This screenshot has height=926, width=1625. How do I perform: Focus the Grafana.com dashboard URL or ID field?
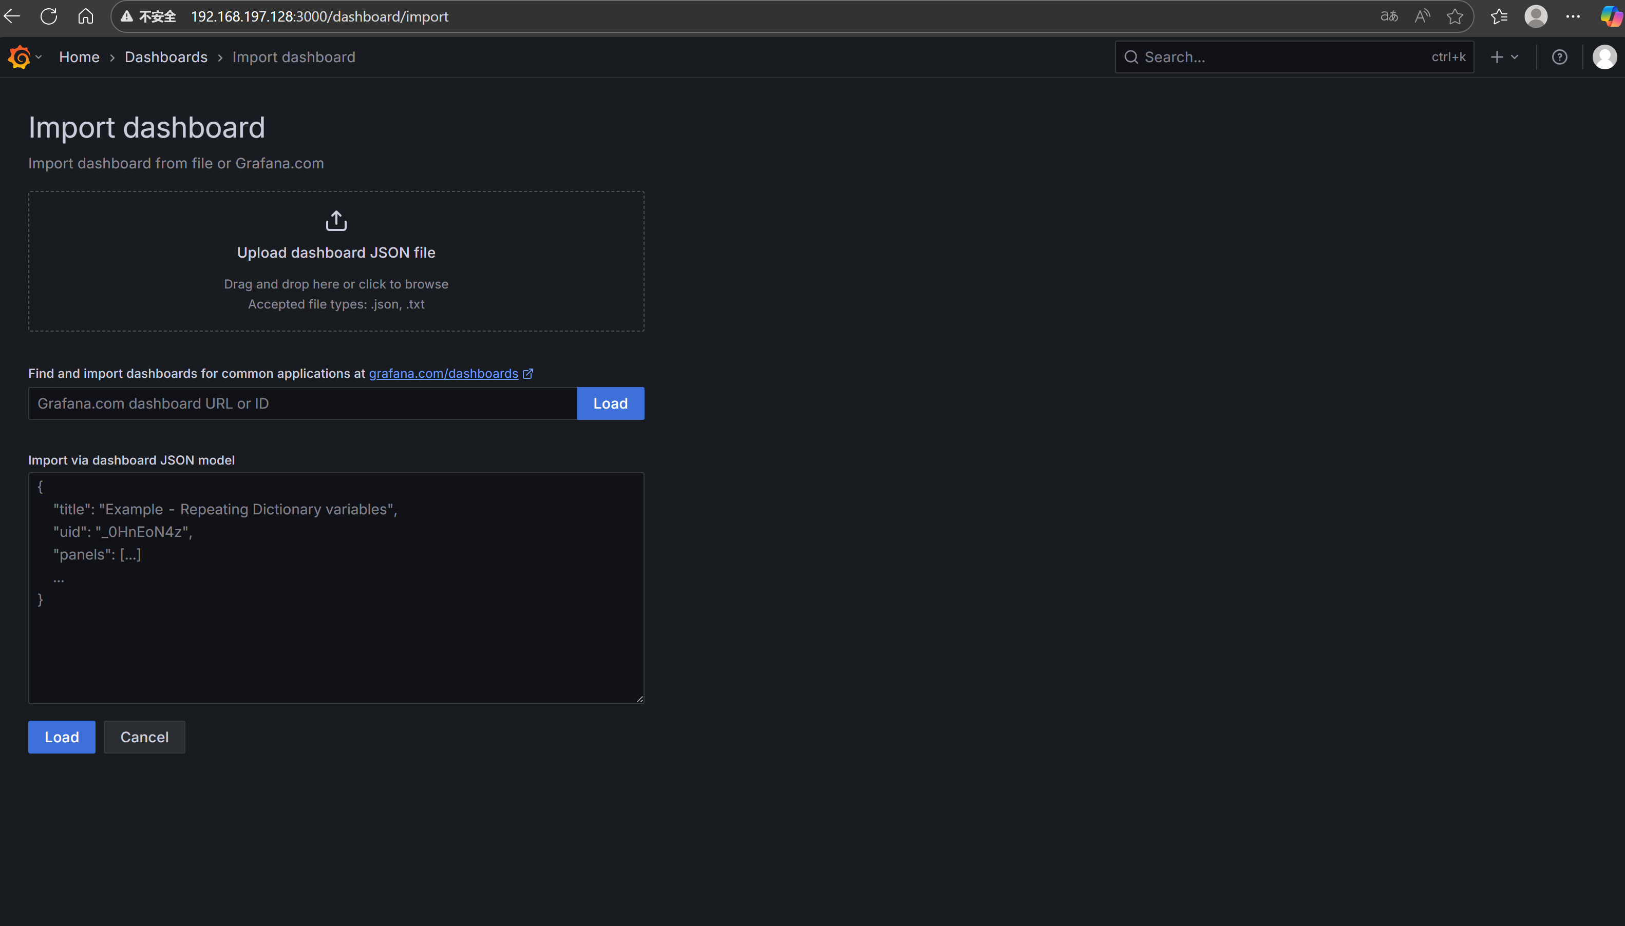pos(302,403)
